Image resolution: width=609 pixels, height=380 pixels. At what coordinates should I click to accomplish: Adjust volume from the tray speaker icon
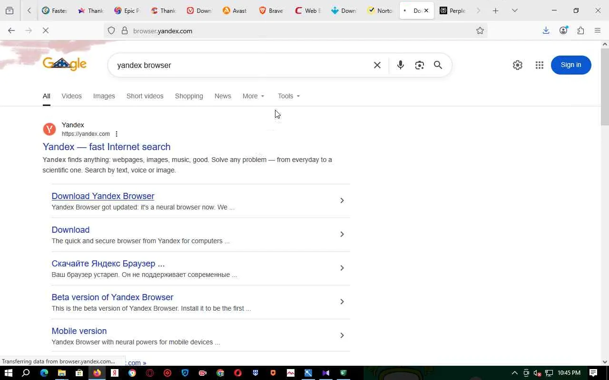[537, 373]
